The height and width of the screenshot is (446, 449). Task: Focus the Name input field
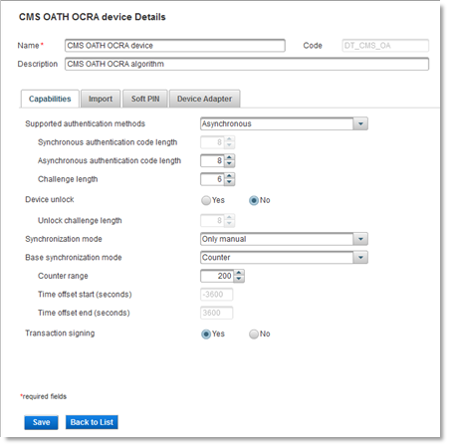coord(175,46)
